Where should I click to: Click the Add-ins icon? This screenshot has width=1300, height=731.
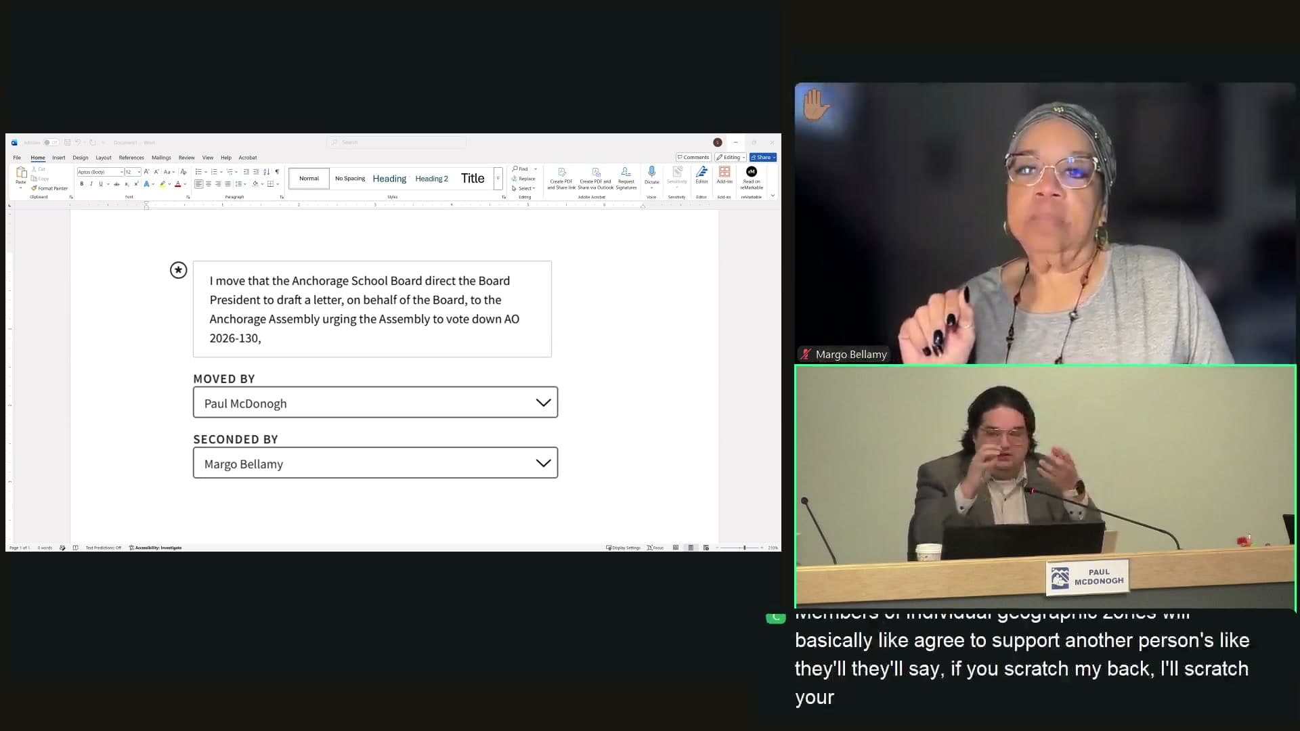tap(724, 172)
